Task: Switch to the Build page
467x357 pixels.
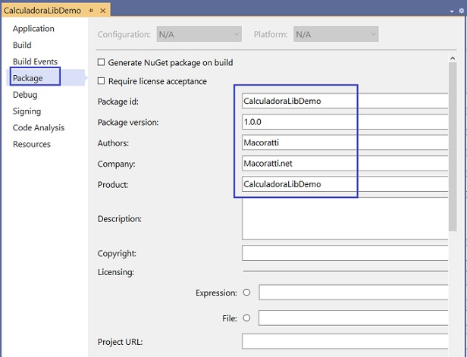Action: point(22,45)
